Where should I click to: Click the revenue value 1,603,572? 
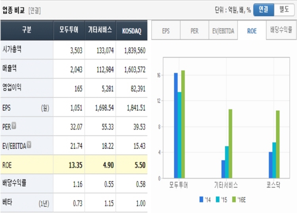135,70
